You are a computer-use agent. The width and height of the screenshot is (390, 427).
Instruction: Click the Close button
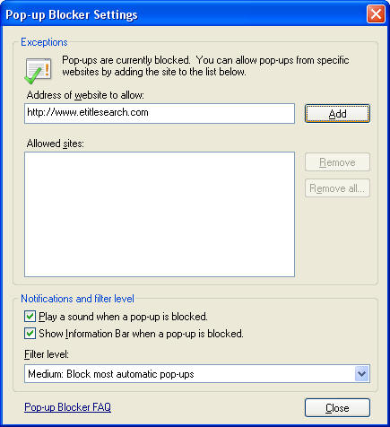pyautogui.click(x=337, y=408)
